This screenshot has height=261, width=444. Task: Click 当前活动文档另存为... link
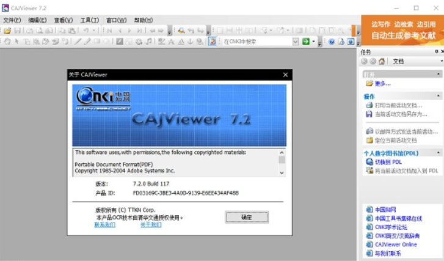pos(401,114)
